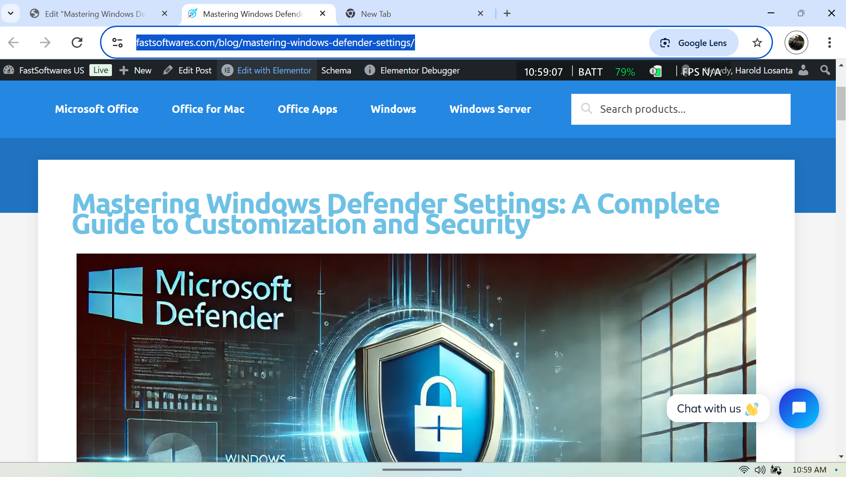846x477 pixels.
Task: Click the battery indicator icon in overlay
Action: pyautogui.click(x=655, y=71)
